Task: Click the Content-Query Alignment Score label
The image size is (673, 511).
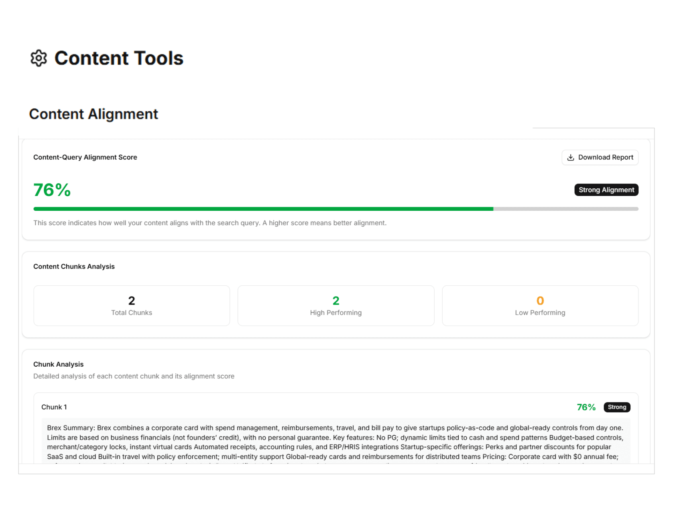Action: (85, 157)
